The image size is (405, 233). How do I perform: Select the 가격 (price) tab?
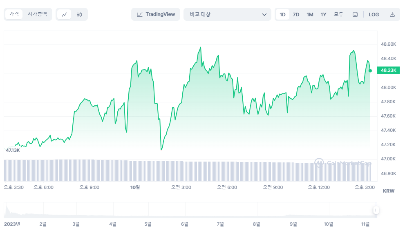point(14,14)
